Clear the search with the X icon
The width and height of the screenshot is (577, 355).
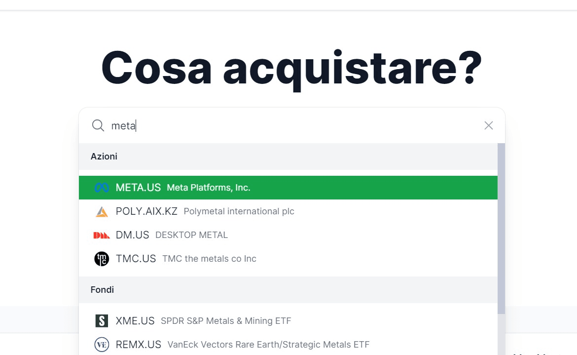tap(489, 125)
